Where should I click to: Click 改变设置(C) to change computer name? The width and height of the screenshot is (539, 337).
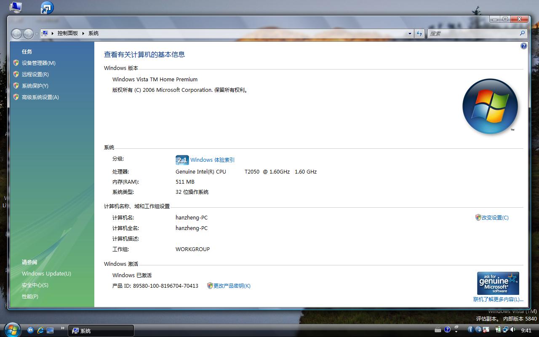pos(495,218)
